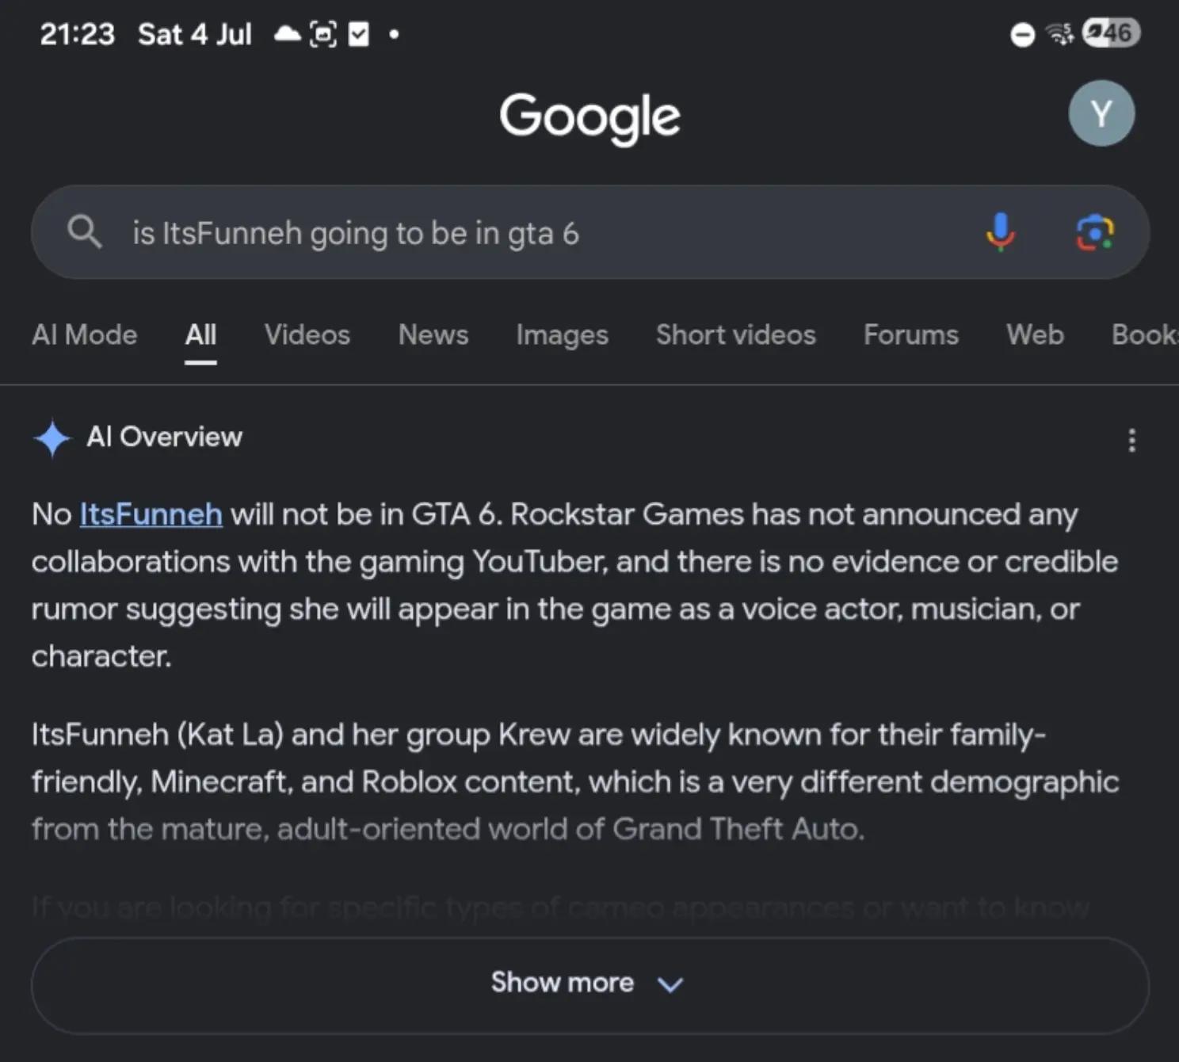Open AI Overview three-dot options menu

(1132, 440)
